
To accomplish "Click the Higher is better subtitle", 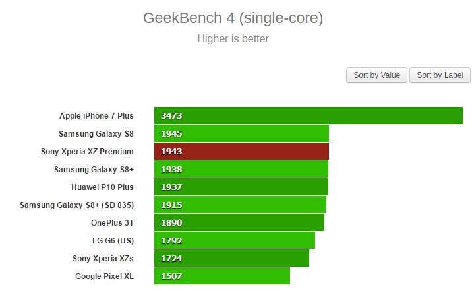I will click(233, 38).
